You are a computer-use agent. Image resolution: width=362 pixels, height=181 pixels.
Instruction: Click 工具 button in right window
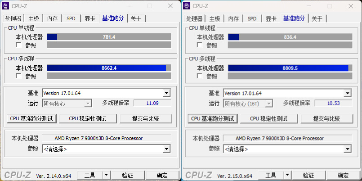pos(271,175)
